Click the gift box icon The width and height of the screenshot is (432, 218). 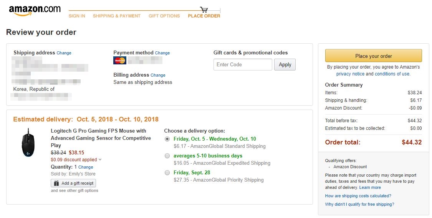[x=56, y=183]
